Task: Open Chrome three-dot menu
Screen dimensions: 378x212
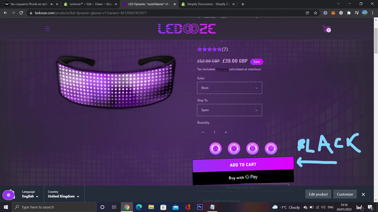Action: coord(373,13)
